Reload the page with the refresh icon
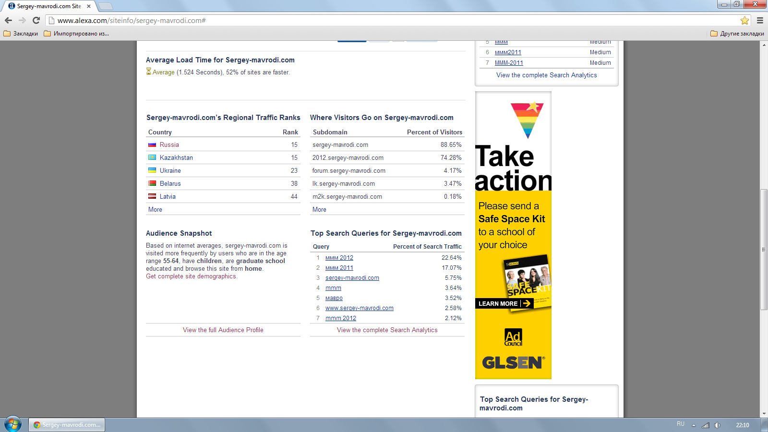 tap(36, 20)
